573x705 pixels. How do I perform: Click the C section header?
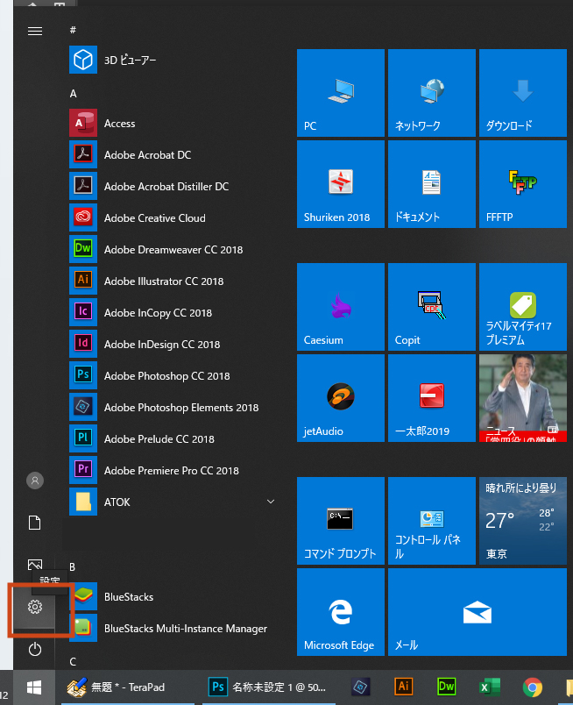coord(73,661)
